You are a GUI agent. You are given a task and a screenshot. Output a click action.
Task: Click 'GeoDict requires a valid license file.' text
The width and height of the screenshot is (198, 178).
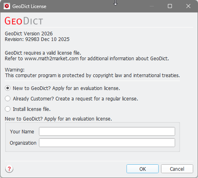[43, 53]
